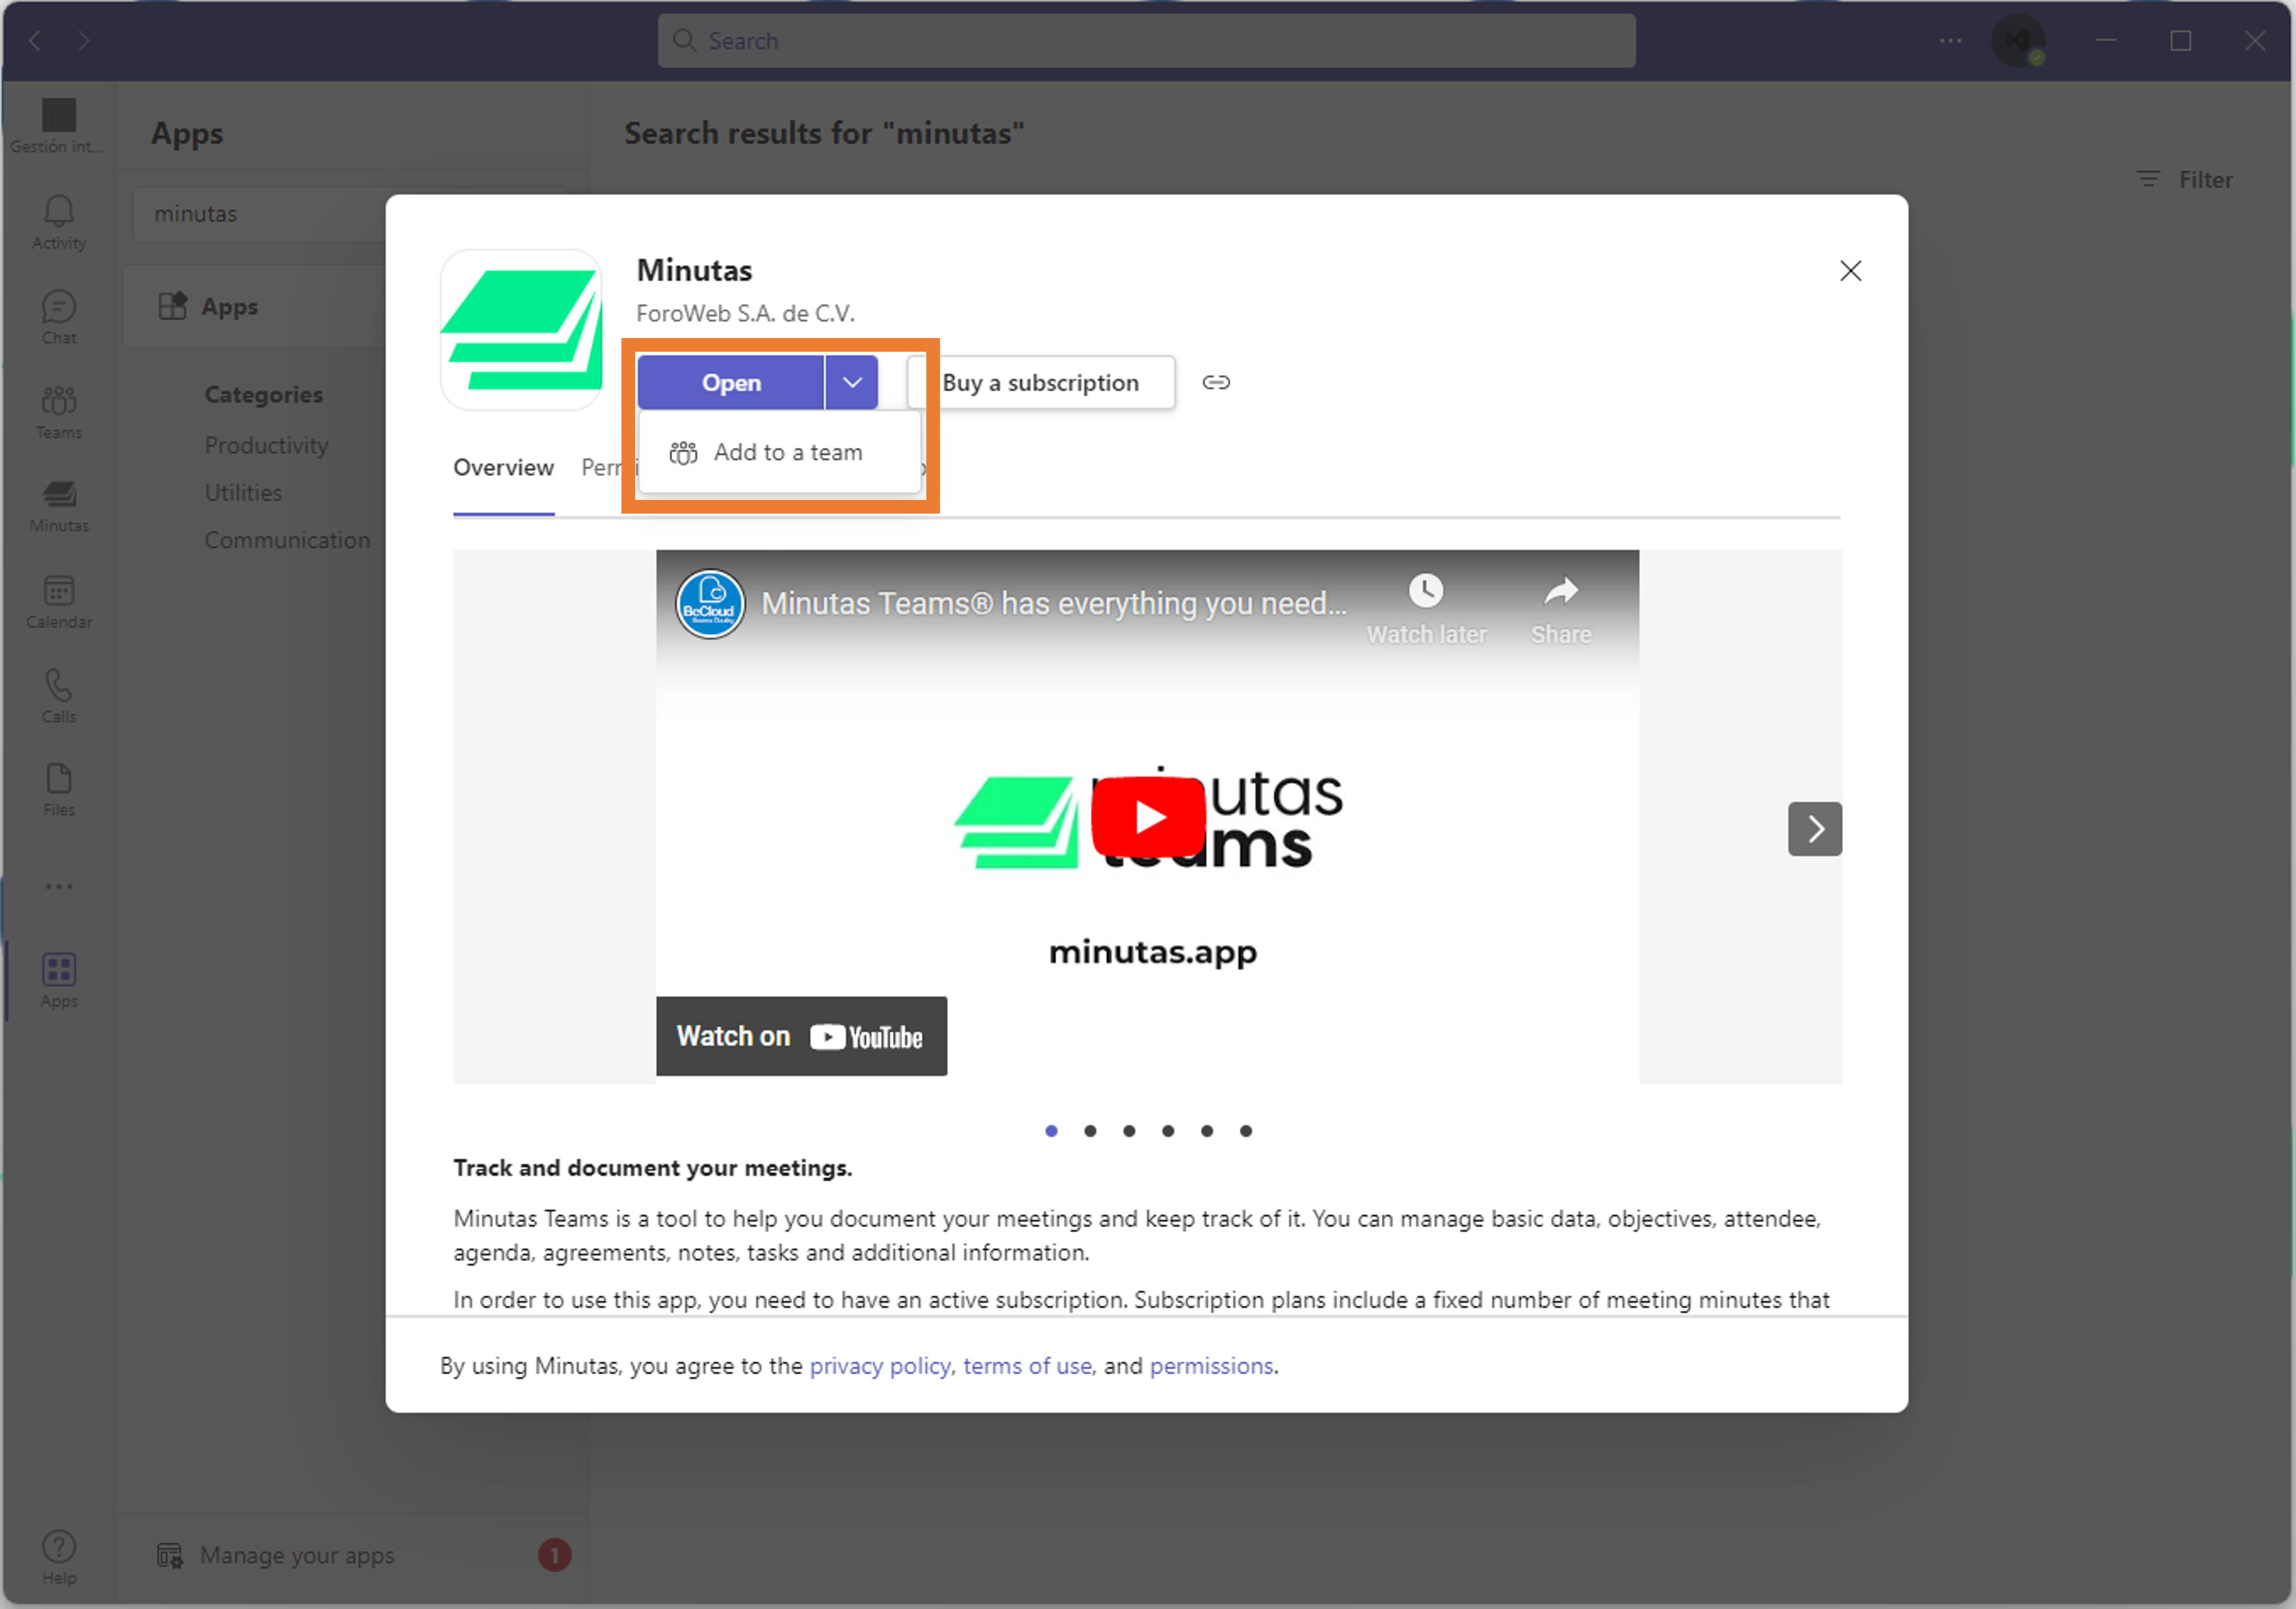This screenshot has width=2296, height=1609.
Task: Select the fourth carousel dot
Action: (x=1168, y=1130)
